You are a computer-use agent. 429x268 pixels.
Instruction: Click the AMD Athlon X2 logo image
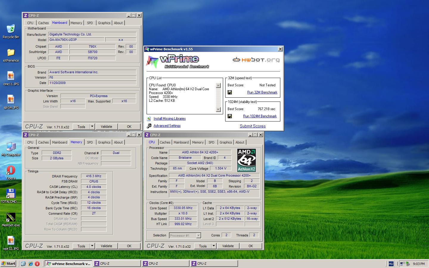coord(246,161)
